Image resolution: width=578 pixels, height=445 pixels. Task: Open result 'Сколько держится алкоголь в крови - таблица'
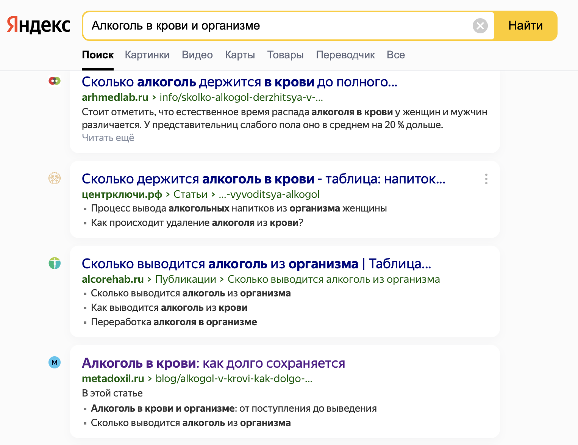[264, 179]
